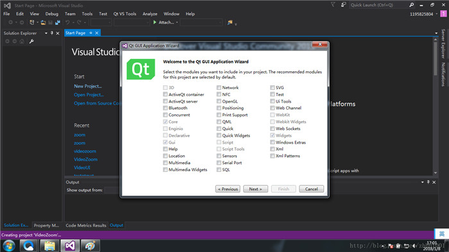The image size is (449, 252).
Task: Open the Attach button dropdown arrow
Action: pos(177,22)
